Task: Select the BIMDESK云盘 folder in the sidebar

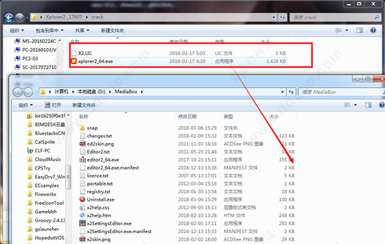Action: click(46, 124)
